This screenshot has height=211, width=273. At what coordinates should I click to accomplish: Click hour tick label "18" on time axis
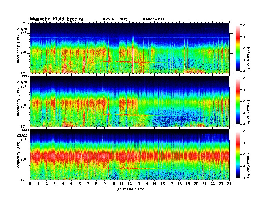pos(179,184)
